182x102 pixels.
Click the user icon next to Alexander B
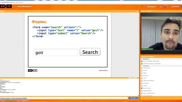pyautogui.click(x=142, y=68)
